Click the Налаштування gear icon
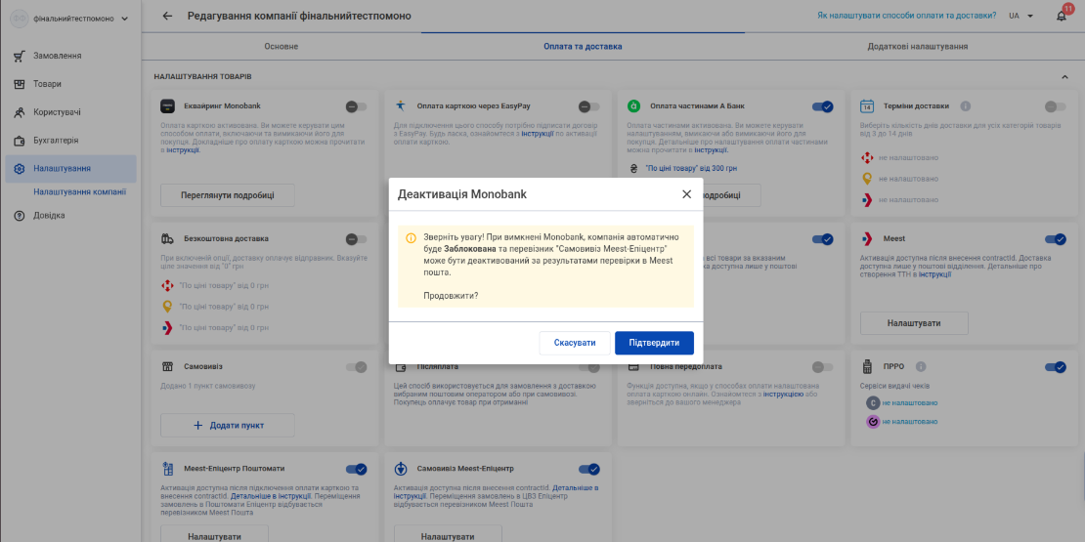 [x=20, y=169]
